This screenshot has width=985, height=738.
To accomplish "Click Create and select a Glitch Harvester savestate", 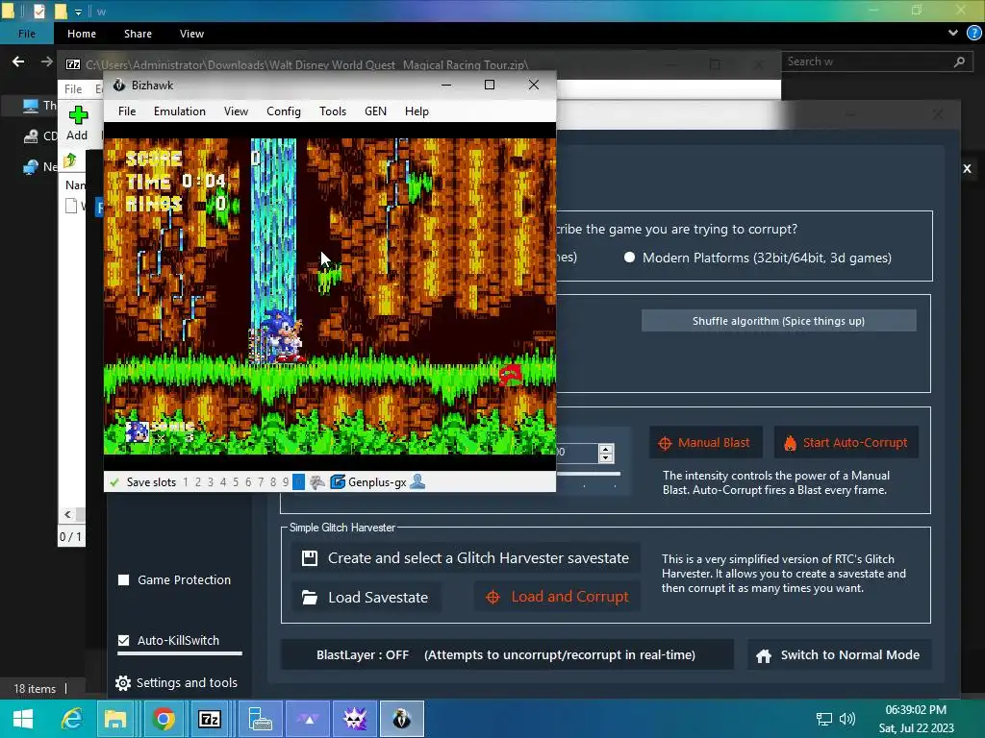I will [466, 558].
